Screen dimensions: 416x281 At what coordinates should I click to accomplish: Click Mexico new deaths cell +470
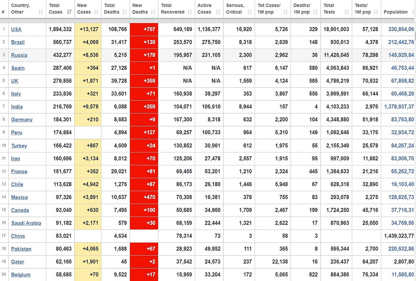tap(144, 197)
